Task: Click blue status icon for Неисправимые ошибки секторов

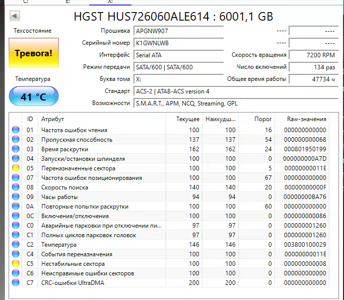Action: (x=16, y=273)
